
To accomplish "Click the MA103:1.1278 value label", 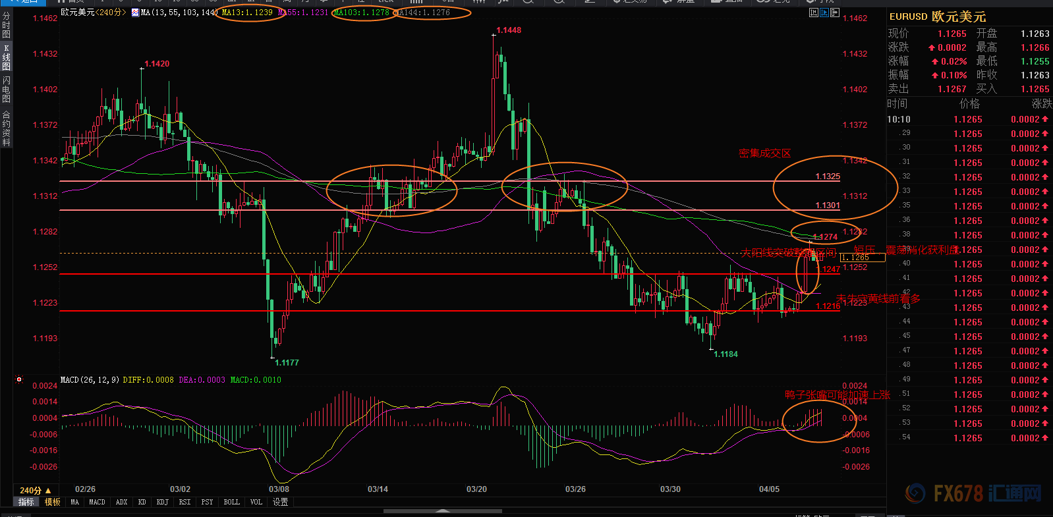I will click(361, 13).
